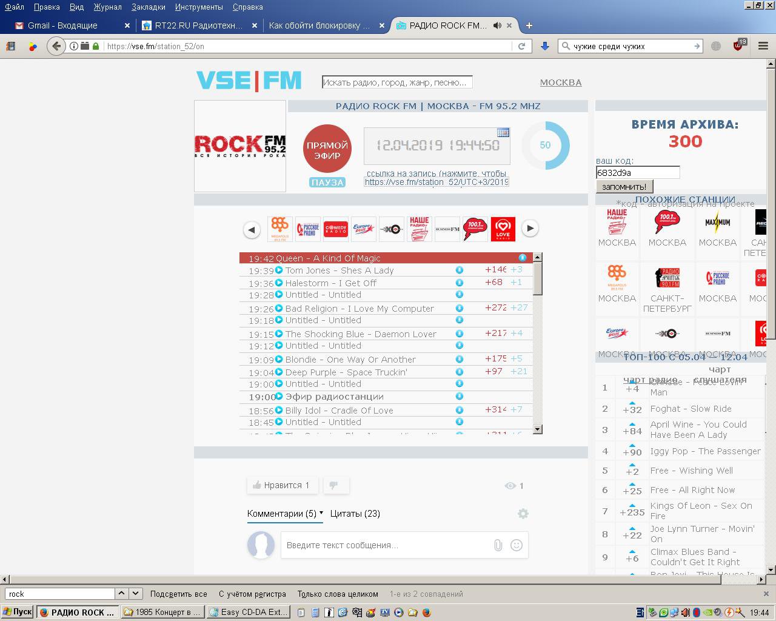Attach a file with the paperclip icon

(498, 545)
